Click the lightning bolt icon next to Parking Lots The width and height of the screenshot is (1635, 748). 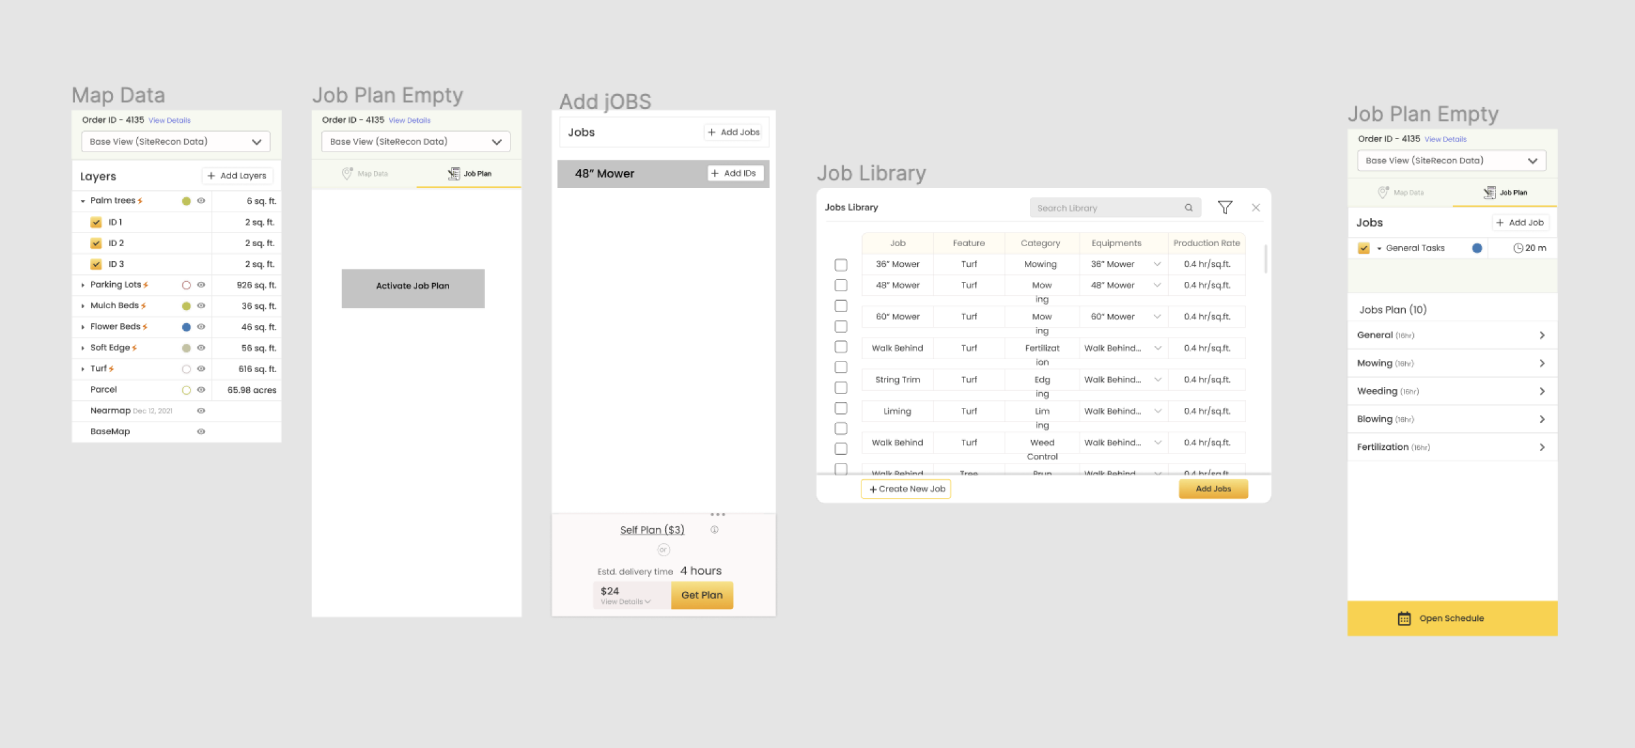[146, 285]
